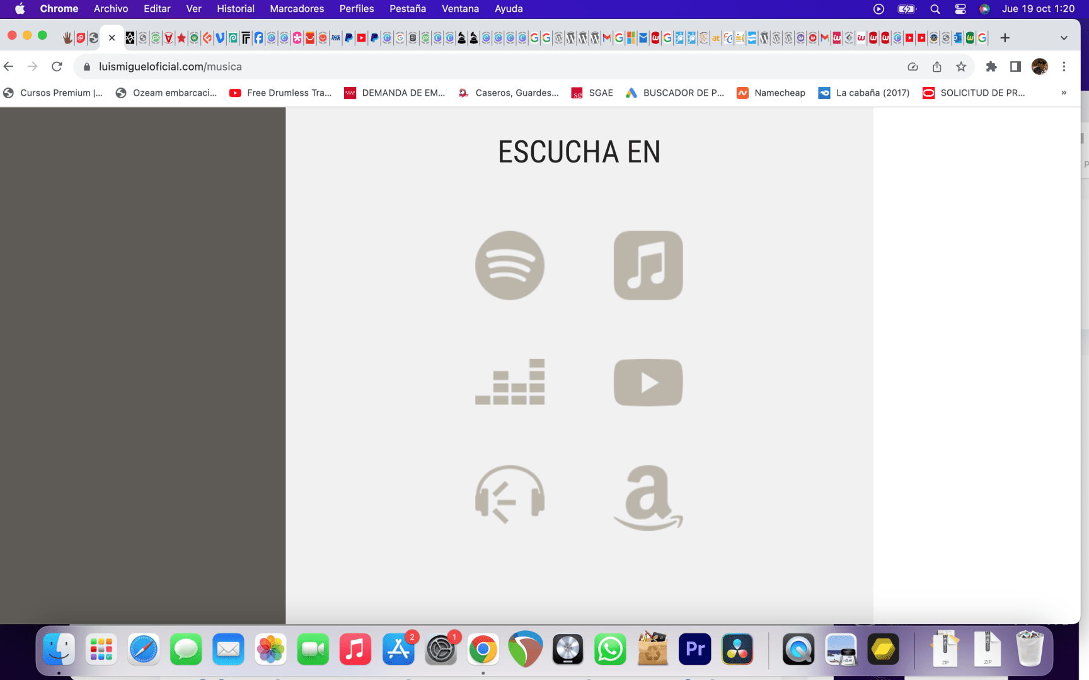Viewport: 1089px width, 680px height.
Task: Open SGAE bookmark
Action: point(592,93)
